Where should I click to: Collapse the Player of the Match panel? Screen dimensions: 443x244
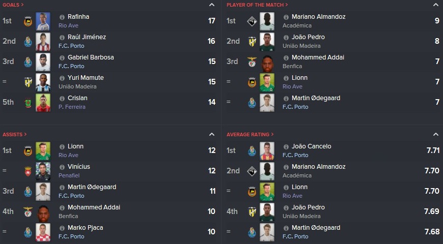436,5
